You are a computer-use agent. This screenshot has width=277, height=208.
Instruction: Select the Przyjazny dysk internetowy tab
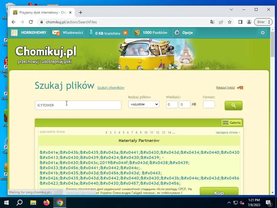coord(42,12)
